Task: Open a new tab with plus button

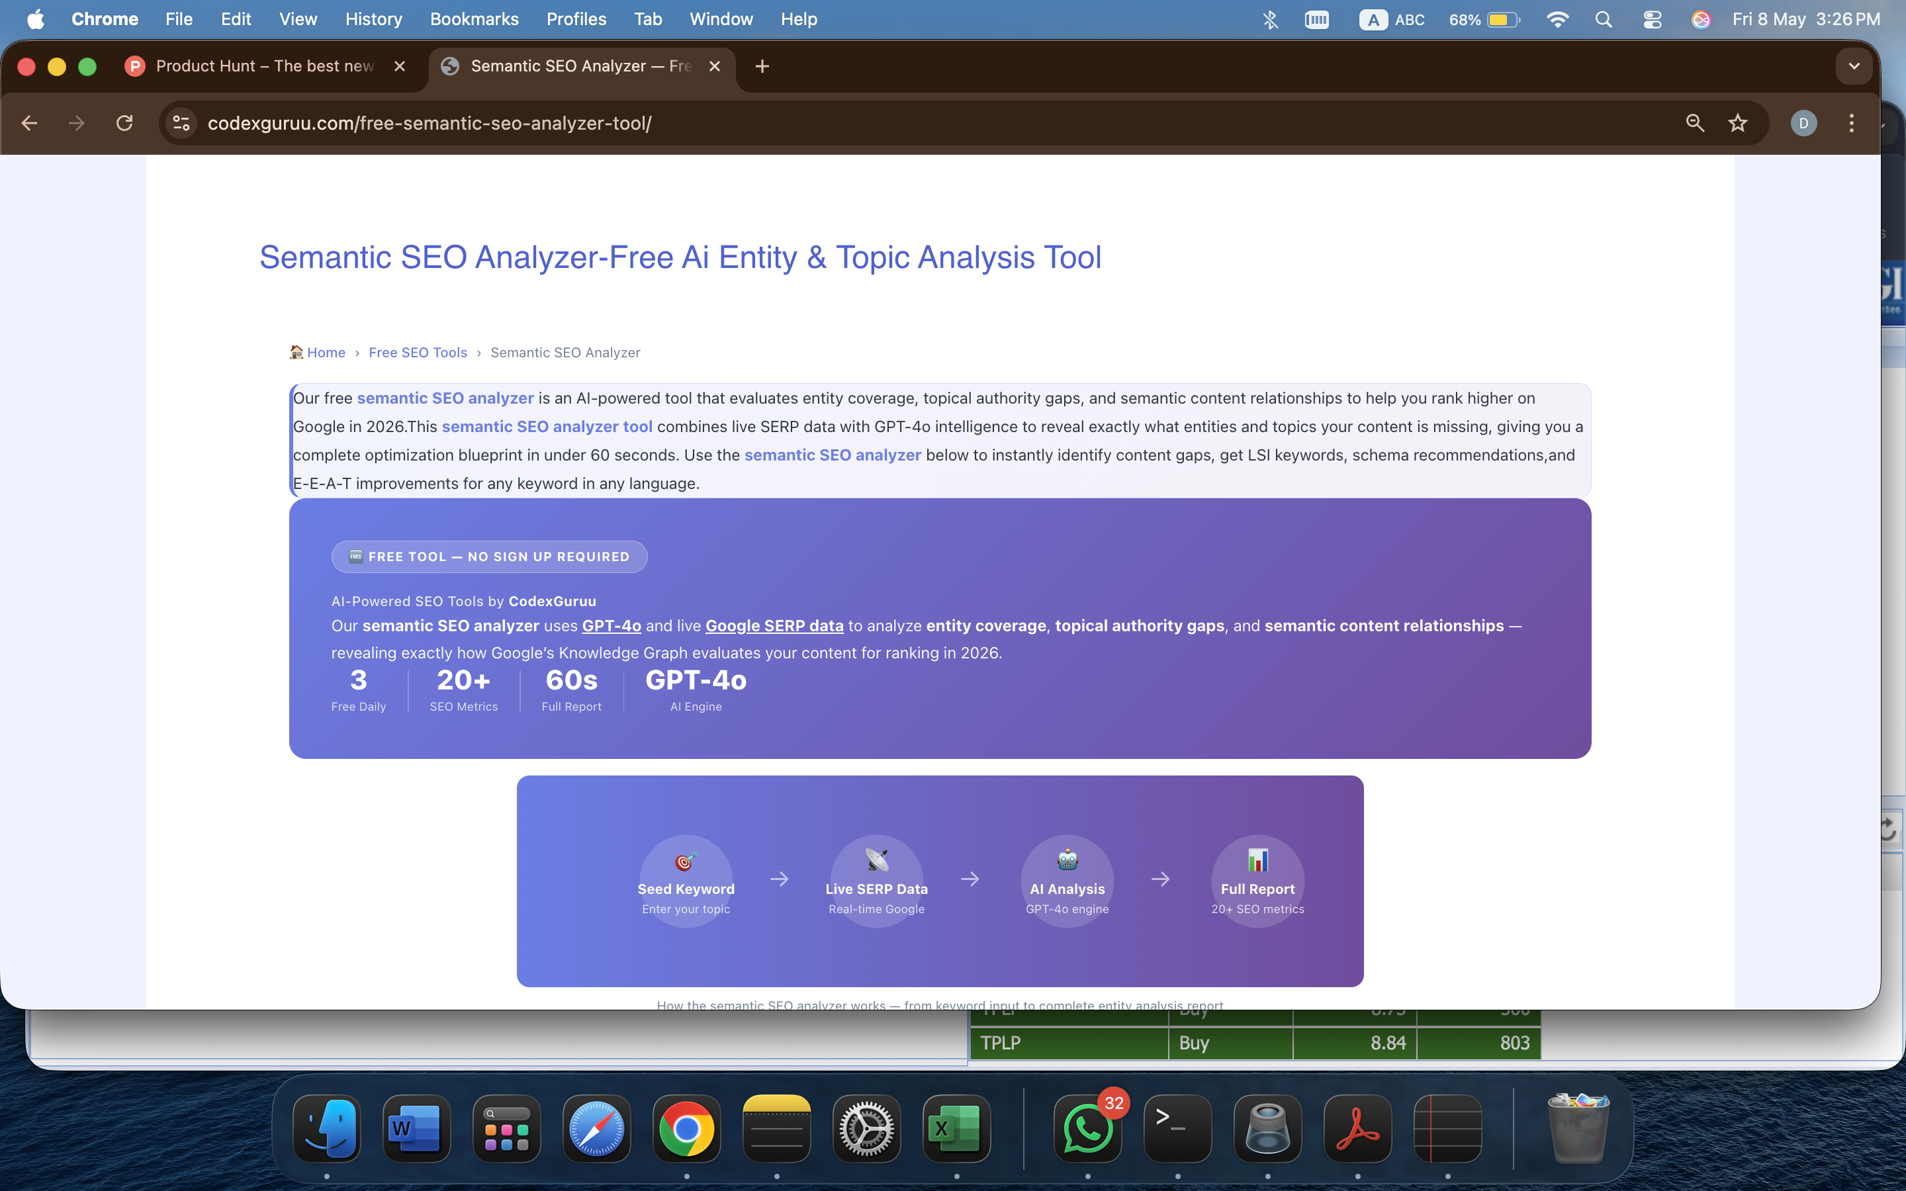Action: point(762,66)
